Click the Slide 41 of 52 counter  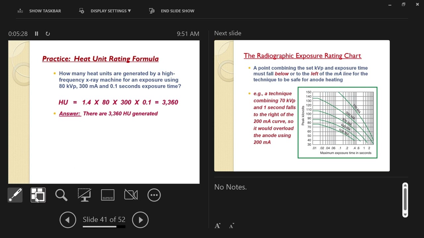click(x=104, y=219)
